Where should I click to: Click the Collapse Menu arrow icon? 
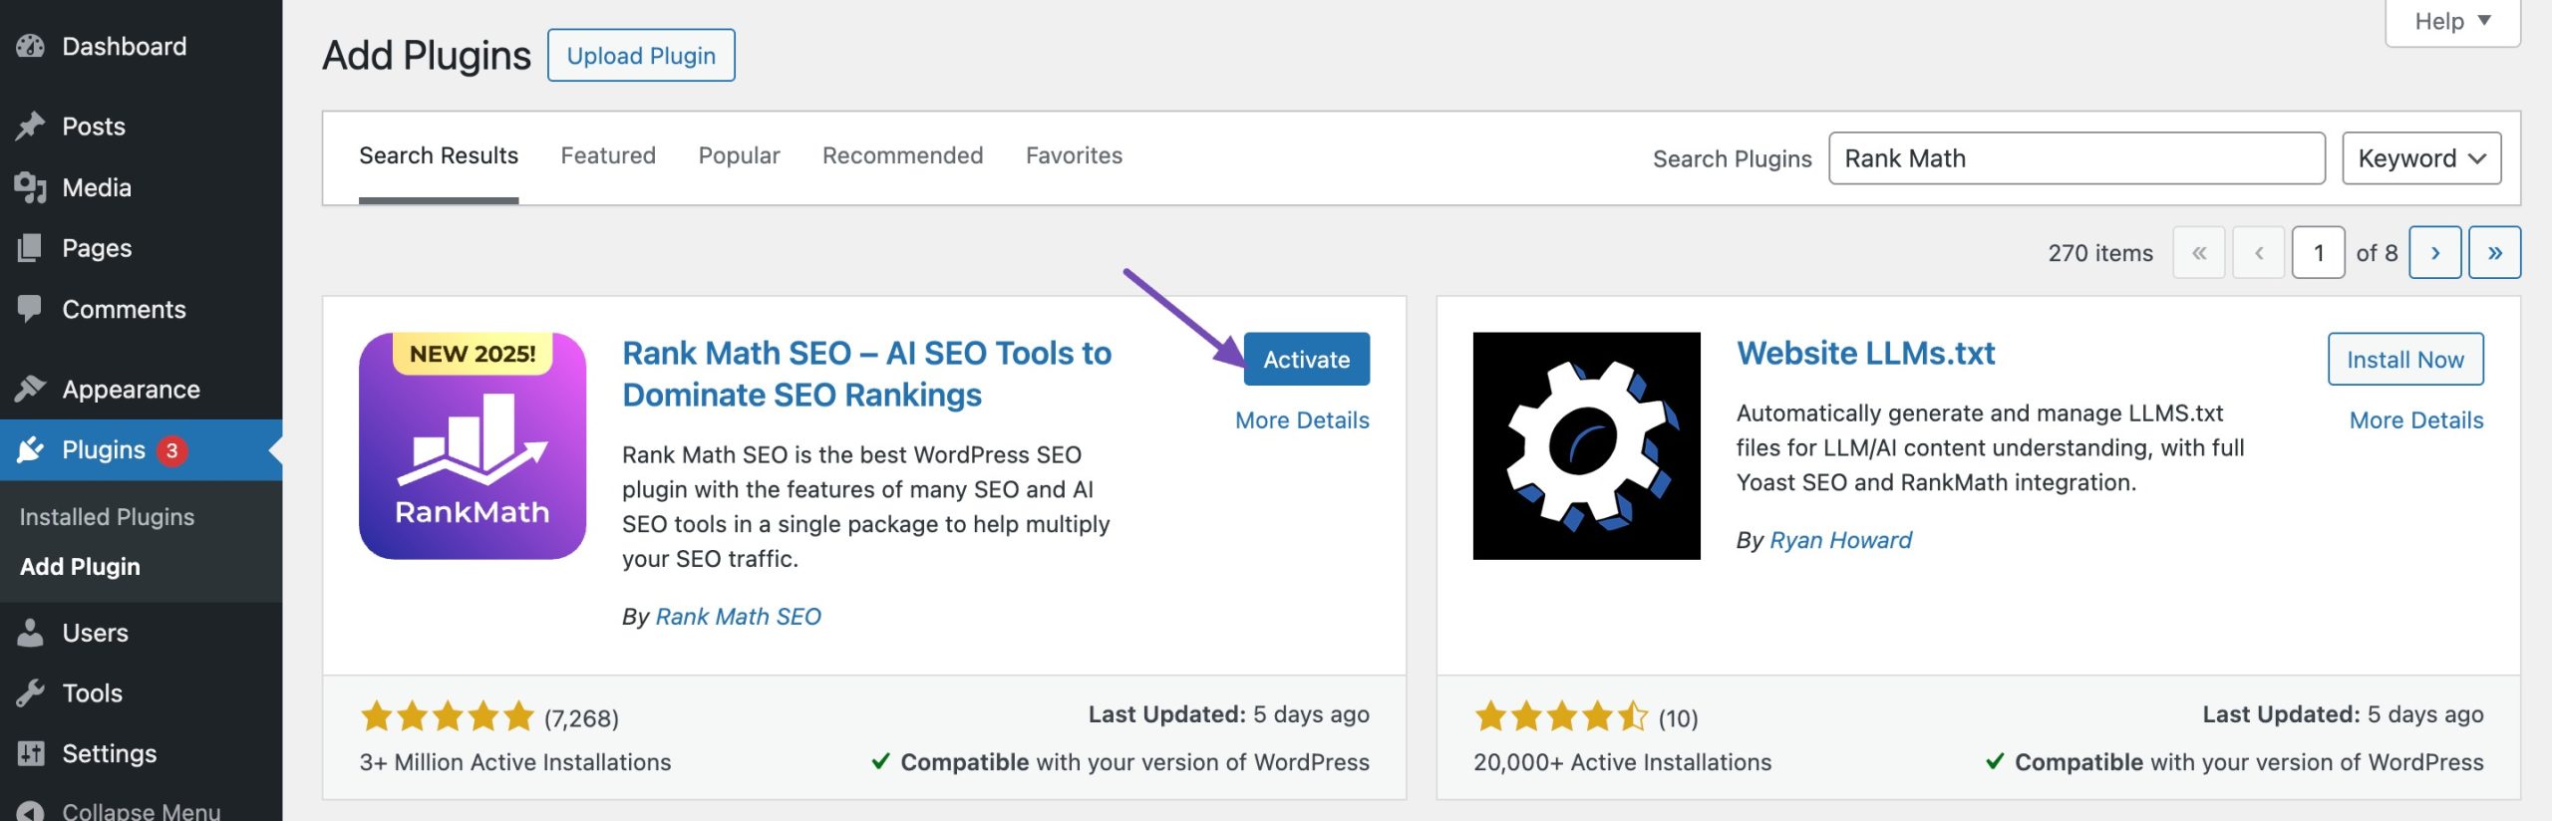coord(31,811)
